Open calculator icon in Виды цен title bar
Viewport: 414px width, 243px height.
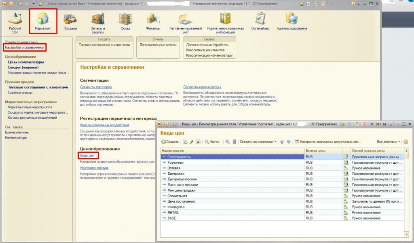tap(357, 124)
